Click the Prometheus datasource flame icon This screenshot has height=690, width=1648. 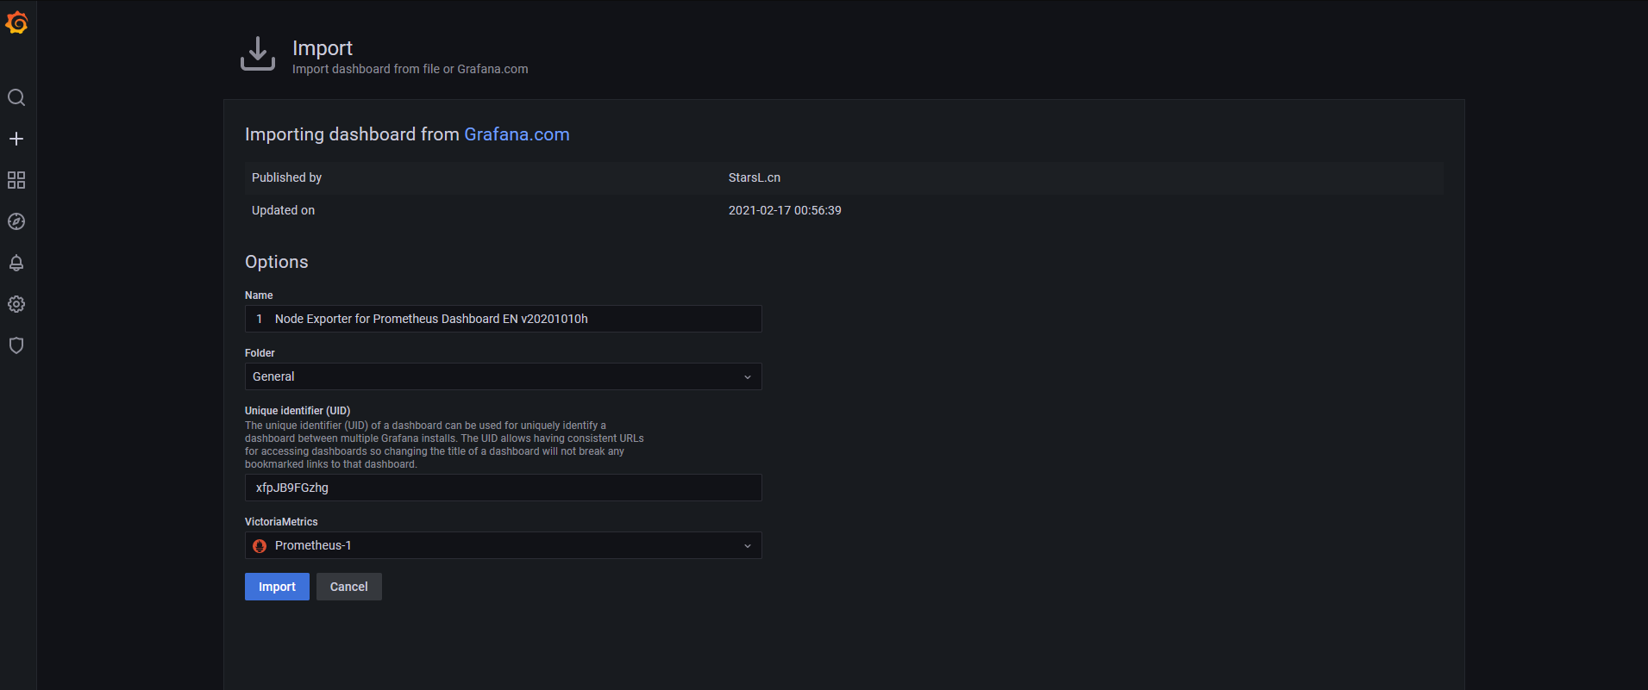(x=260, y=546)
